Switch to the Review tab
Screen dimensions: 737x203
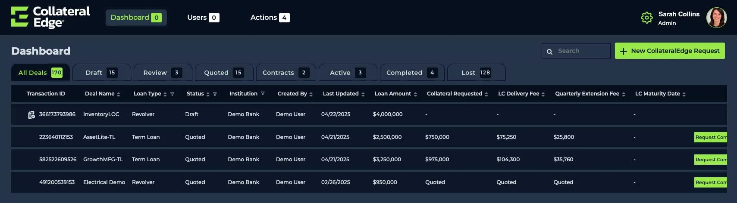[x=163, y=73]
